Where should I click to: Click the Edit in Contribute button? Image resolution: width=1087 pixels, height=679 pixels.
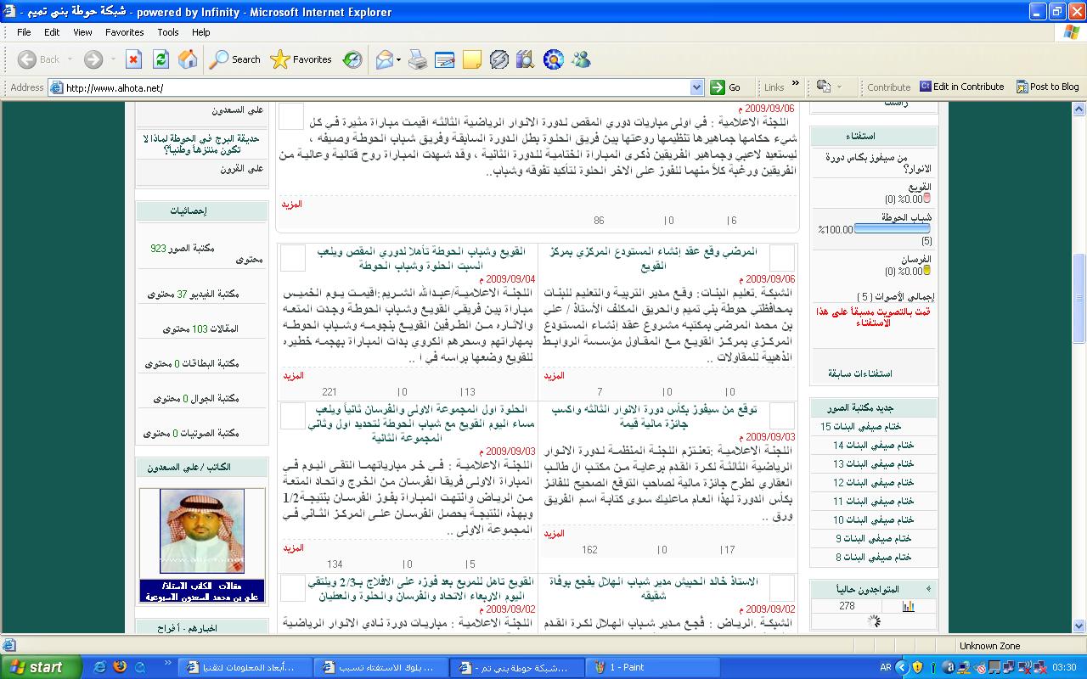click(961, 87)
